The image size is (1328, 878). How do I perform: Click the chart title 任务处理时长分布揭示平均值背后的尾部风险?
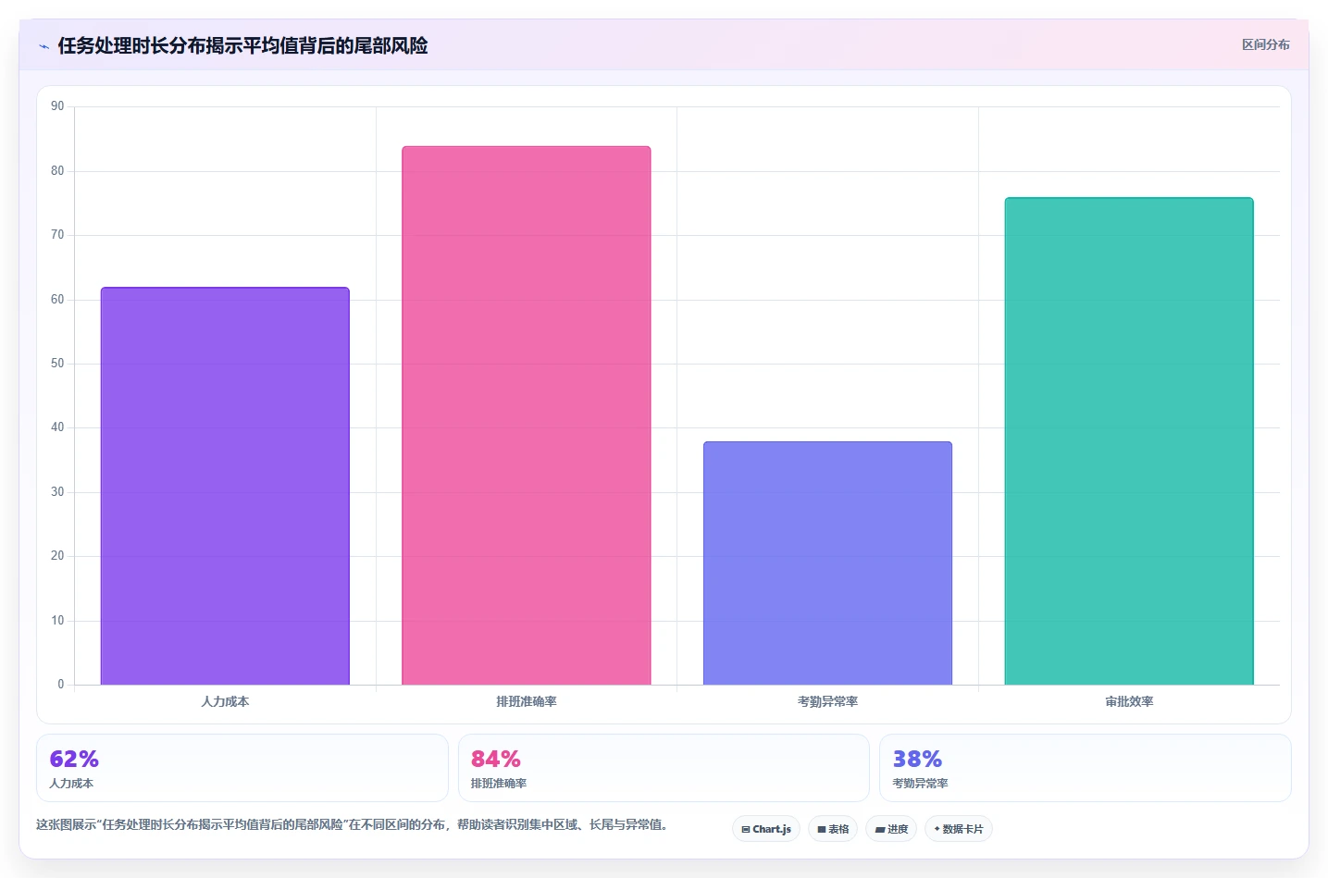click(242, 45)
